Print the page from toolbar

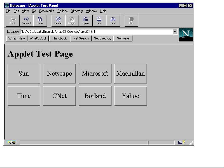point(99,21)
